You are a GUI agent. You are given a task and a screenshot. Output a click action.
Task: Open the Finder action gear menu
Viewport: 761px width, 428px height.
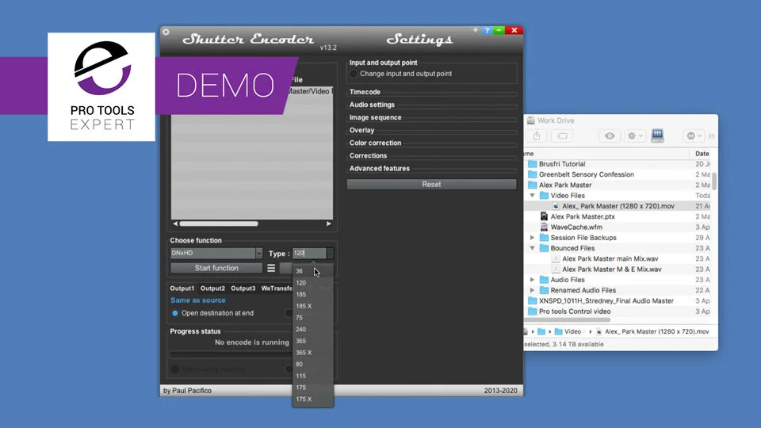tap(634, 136)
